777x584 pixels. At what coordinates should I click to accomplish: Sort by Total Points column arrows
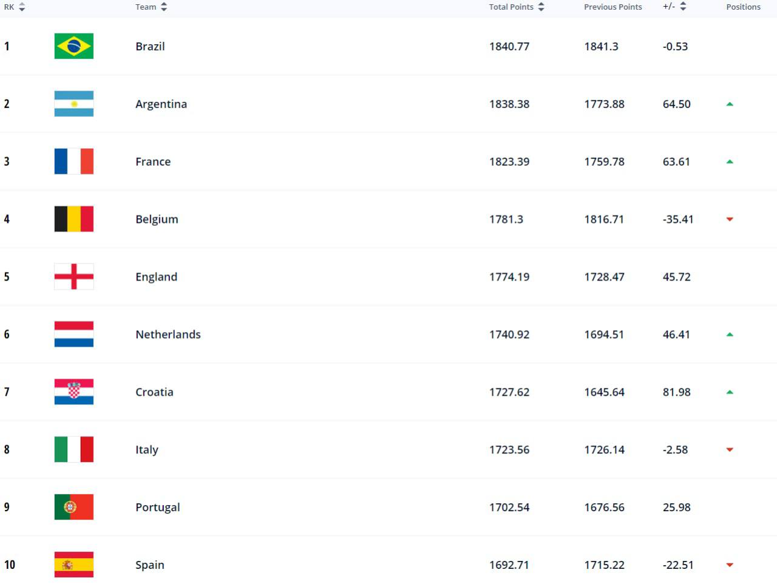point(541,7)
